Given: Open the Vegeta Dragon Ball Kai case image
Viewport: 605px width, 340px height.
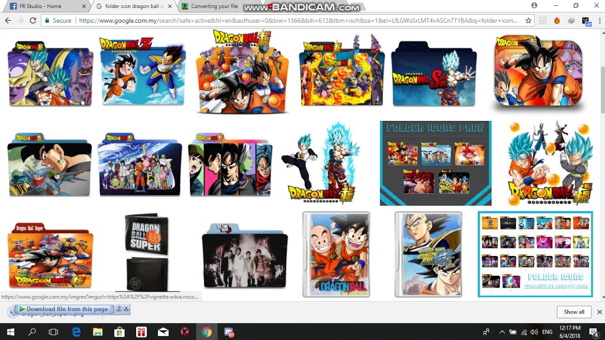Looking at the screenshot, I should pyautogui.click(x=428, y=255).
